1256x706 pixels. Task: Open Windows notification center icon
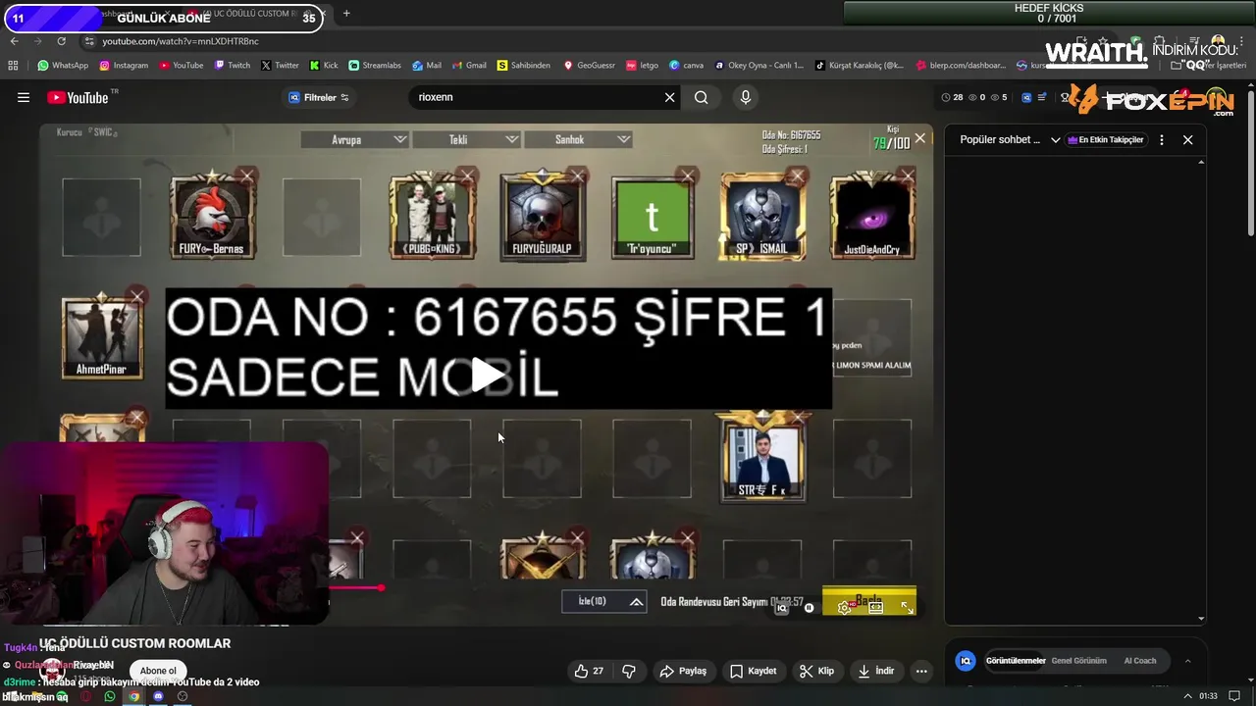point(1234,696)
